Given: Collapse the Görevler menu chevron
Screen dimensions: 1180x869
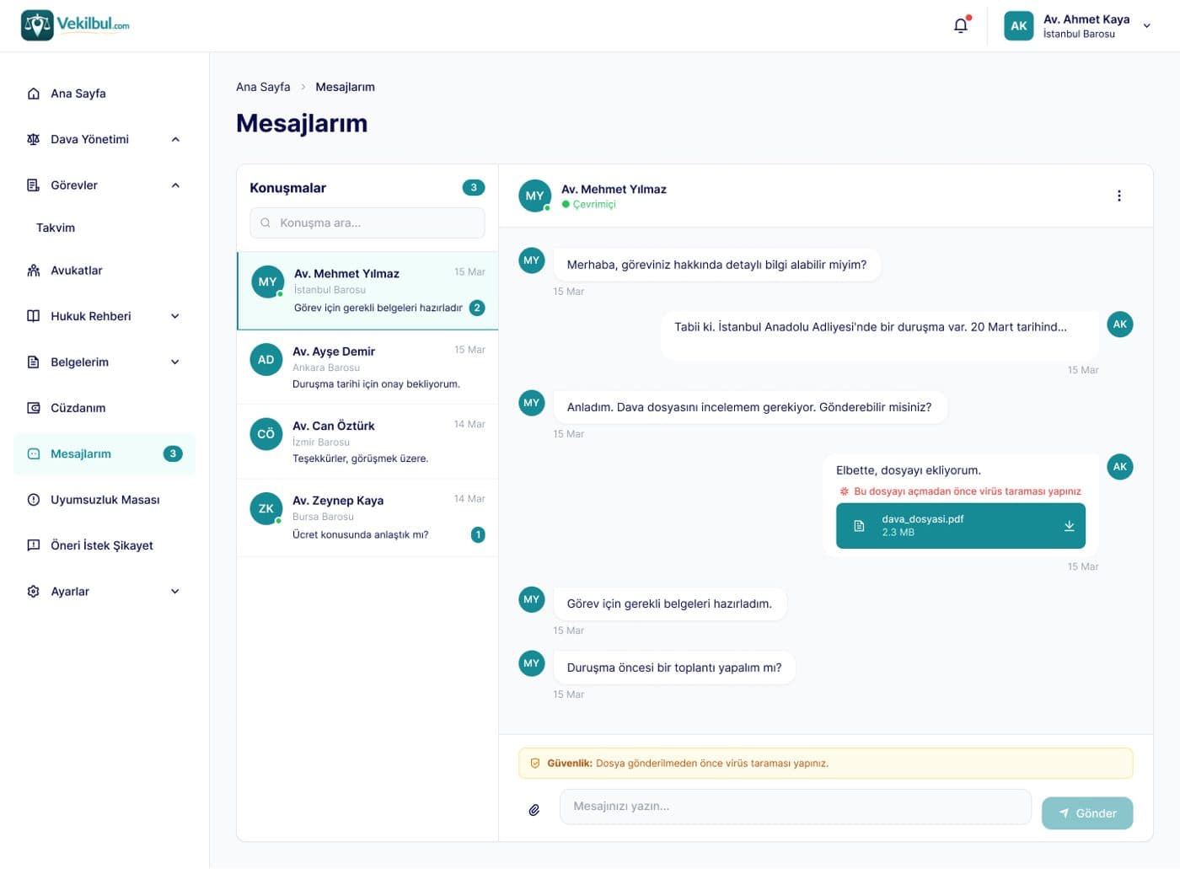Looking at the screenshot, I should click(175, 185).
